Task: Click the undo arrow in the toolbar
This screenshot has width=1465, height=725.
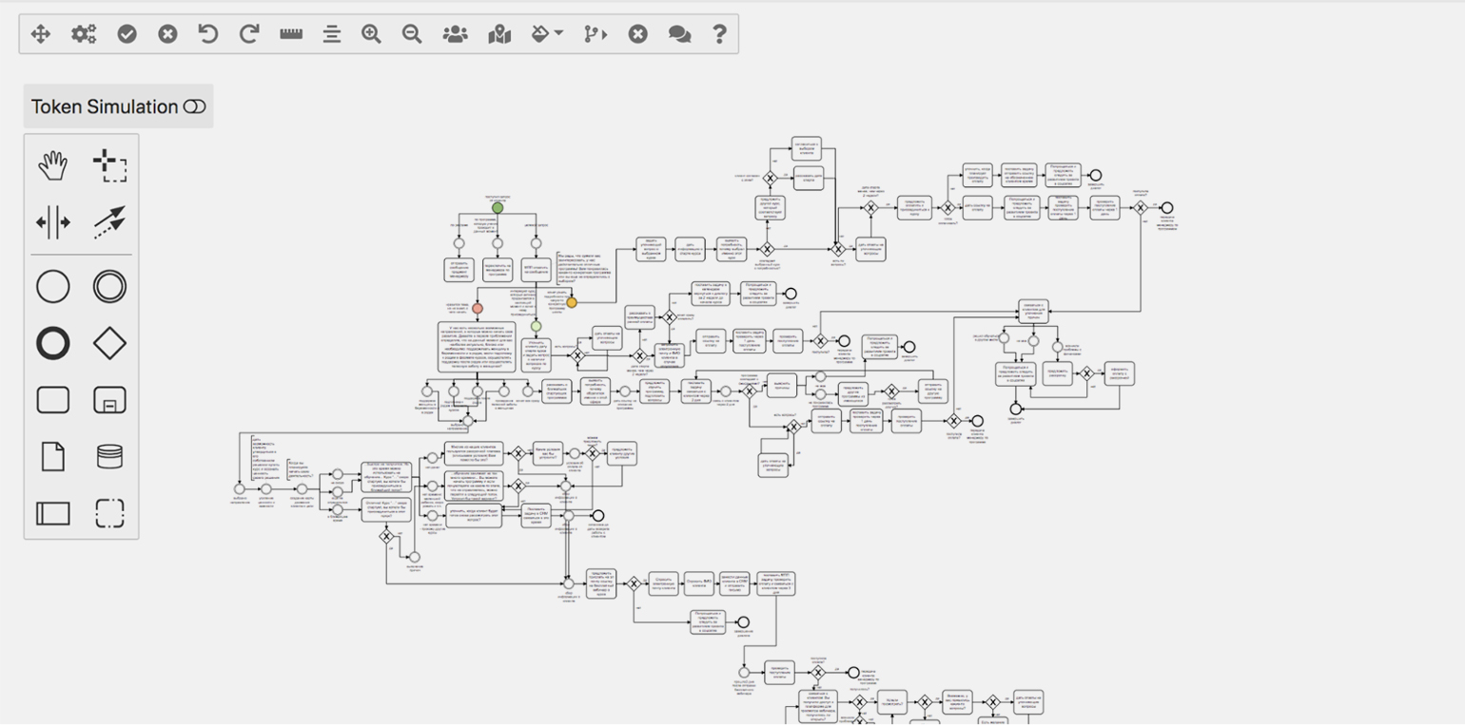Action: coord(207,34)
